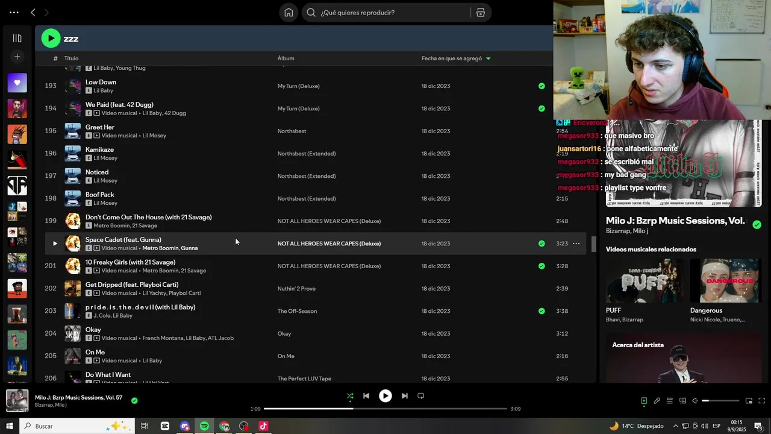Toggle saved checkmark in Now Playing panel
The image size is (771, 434).
pyautogui.click(x=757, y=225)
